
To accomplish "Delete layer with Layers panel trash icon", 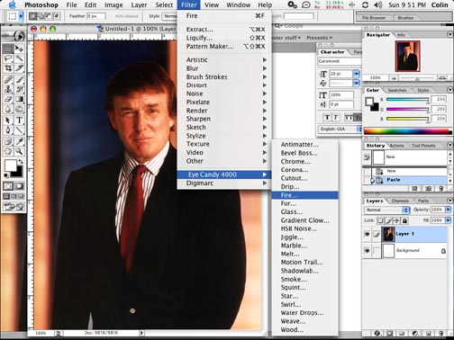I will 441,333.
